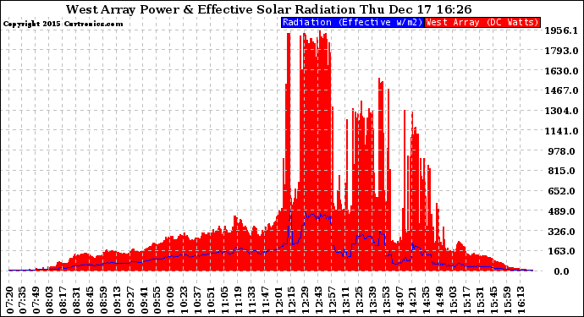Screen dimensions: 584x317
Task: Click x-axis time label 09:13
Action: [x=118, y=300]
